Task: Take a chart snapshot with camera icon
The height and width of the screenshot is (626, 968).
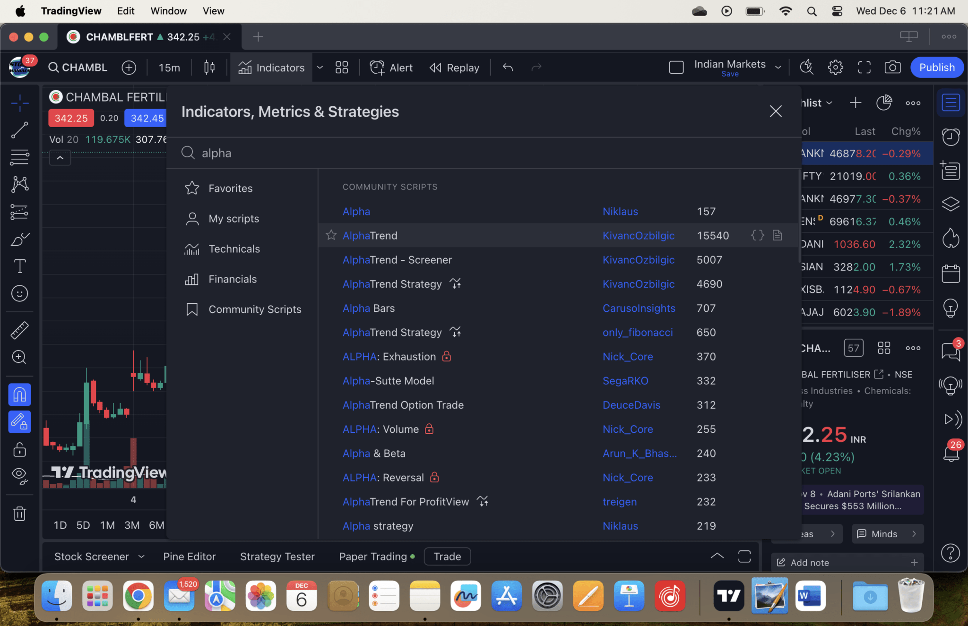Action: [892, 68]
